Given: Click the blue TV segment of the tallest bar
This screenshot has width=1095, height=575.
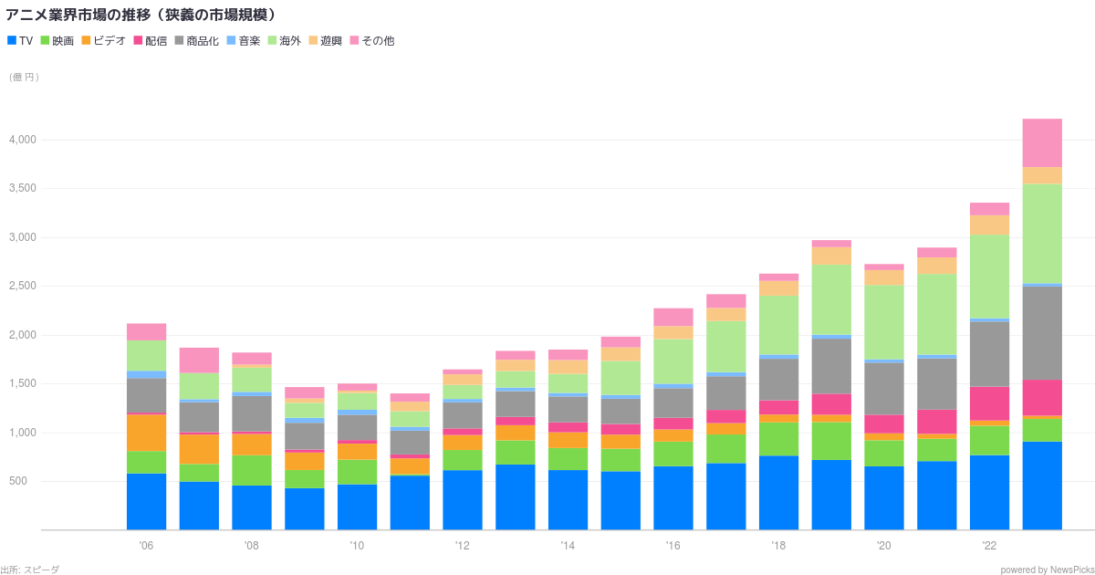Looking at the screenshot, I should coord(1042,486).
